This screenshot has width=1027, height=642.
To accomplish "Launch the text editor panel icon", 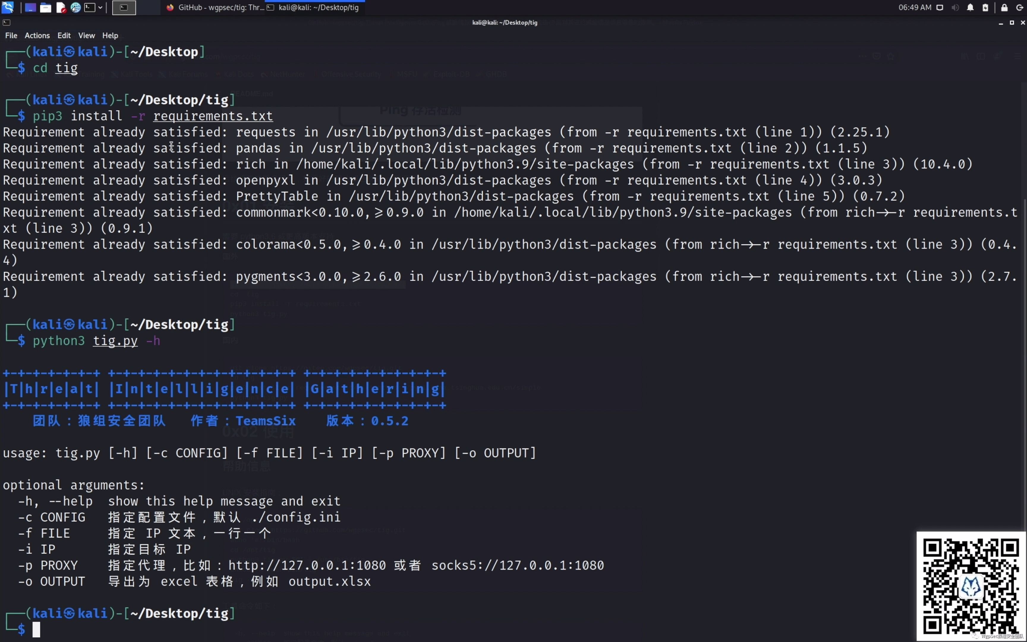I will coord(61,7).
